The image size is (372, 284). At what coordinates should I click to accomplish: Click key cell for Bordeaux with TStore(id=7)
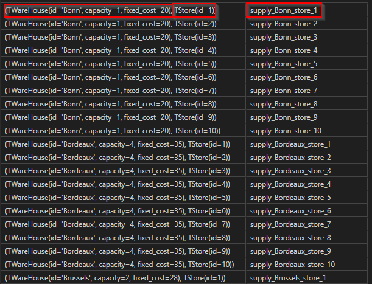(x=123, y=224)
